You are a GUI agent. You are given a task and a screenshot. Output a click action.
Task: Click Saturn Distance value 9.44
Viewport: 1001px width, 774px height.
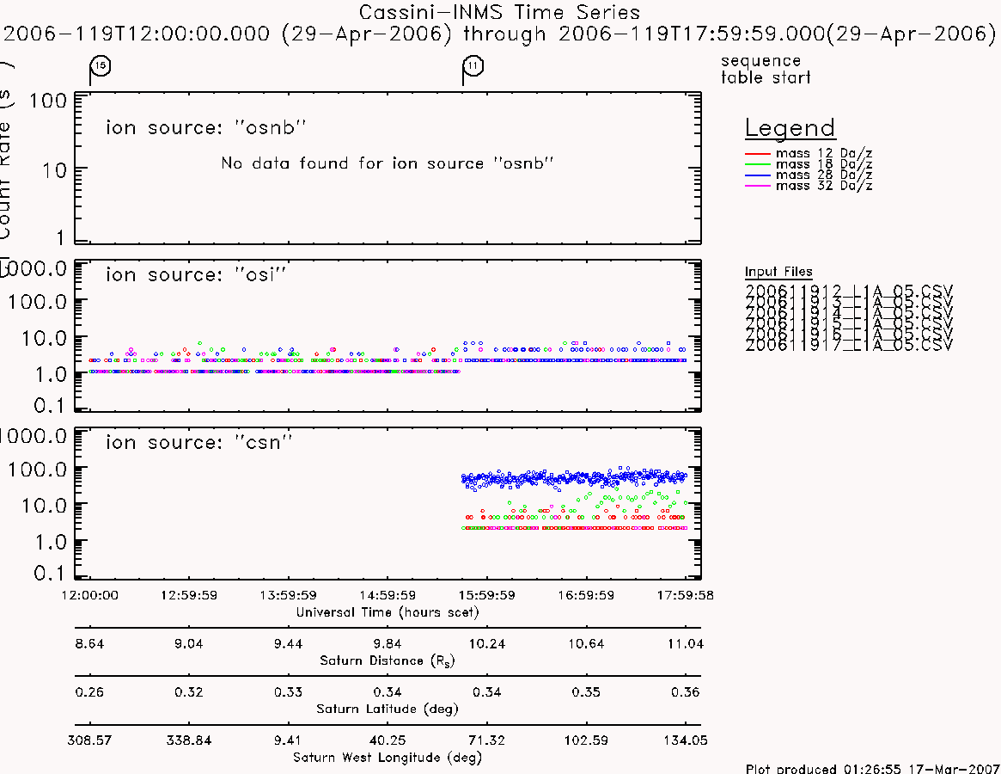click(288, 643)
